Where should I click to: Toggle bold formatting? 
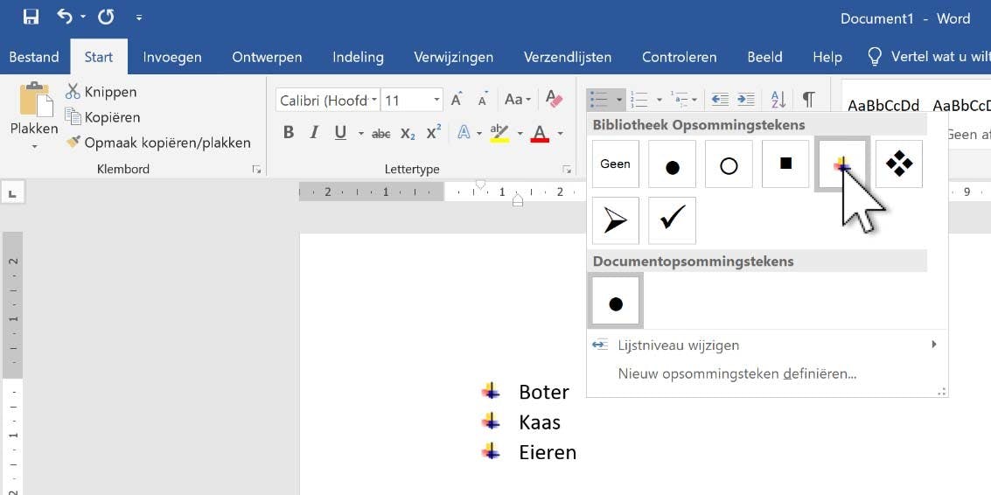[x=289, y=133]
